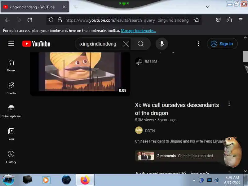Screen dimensions: 248x186
Task: Click the 'Chinese President Xi Jinping' description
Action: [x=179, y=141]
